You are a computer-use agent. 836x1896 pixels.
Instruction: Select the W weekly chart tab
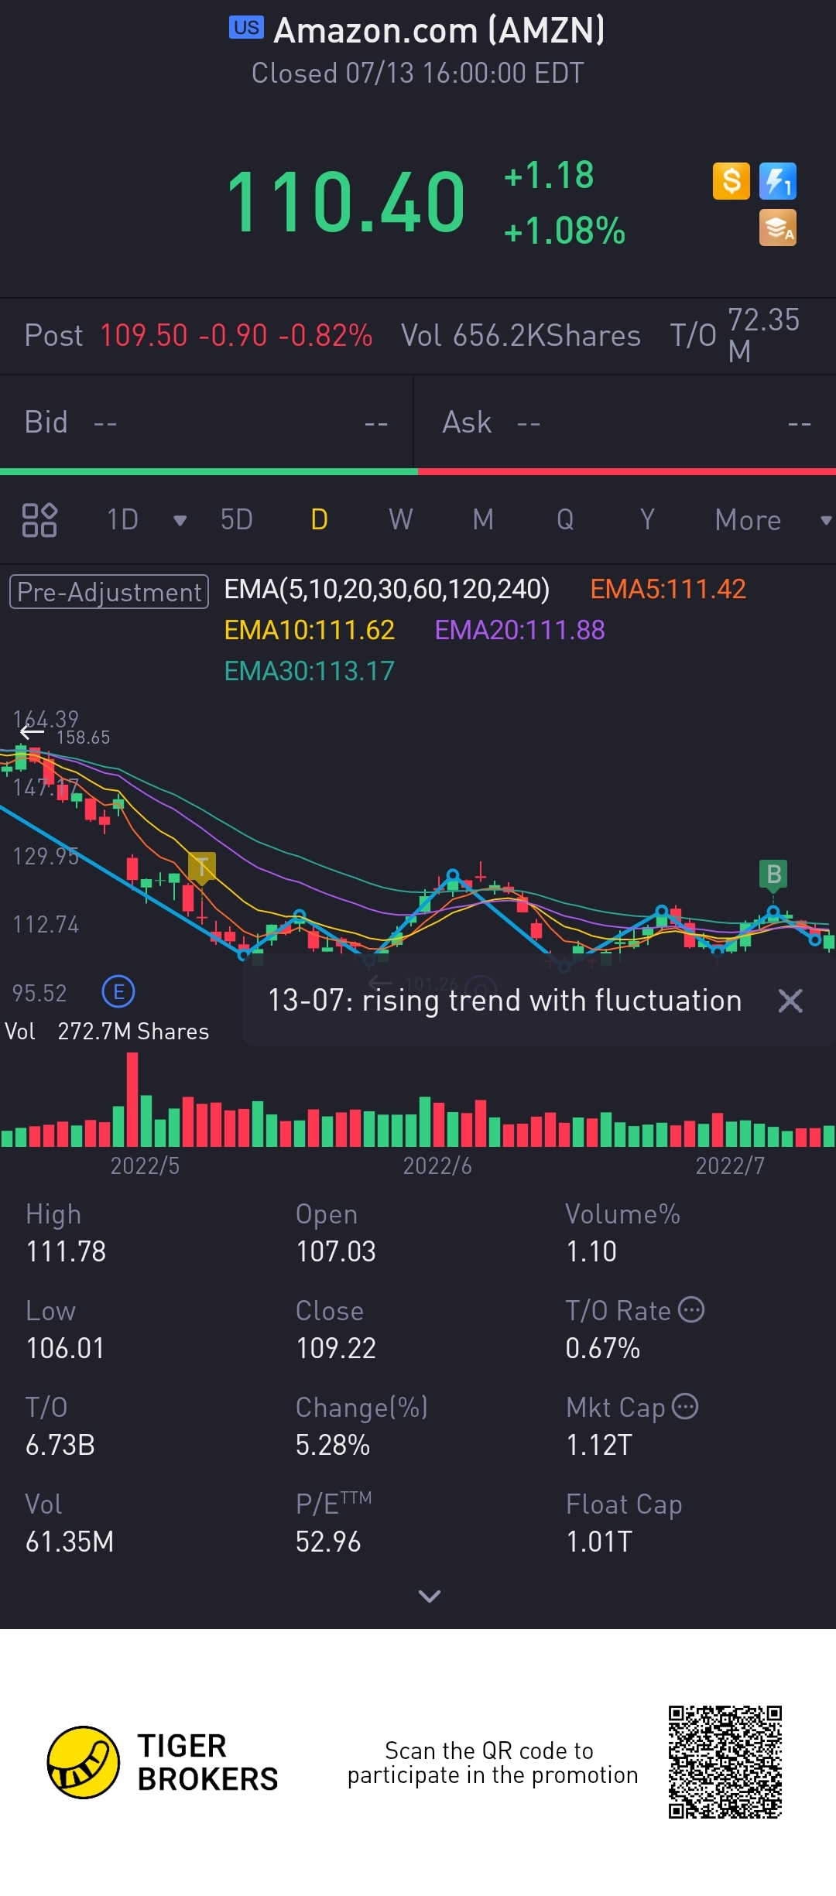coord(401,520)
